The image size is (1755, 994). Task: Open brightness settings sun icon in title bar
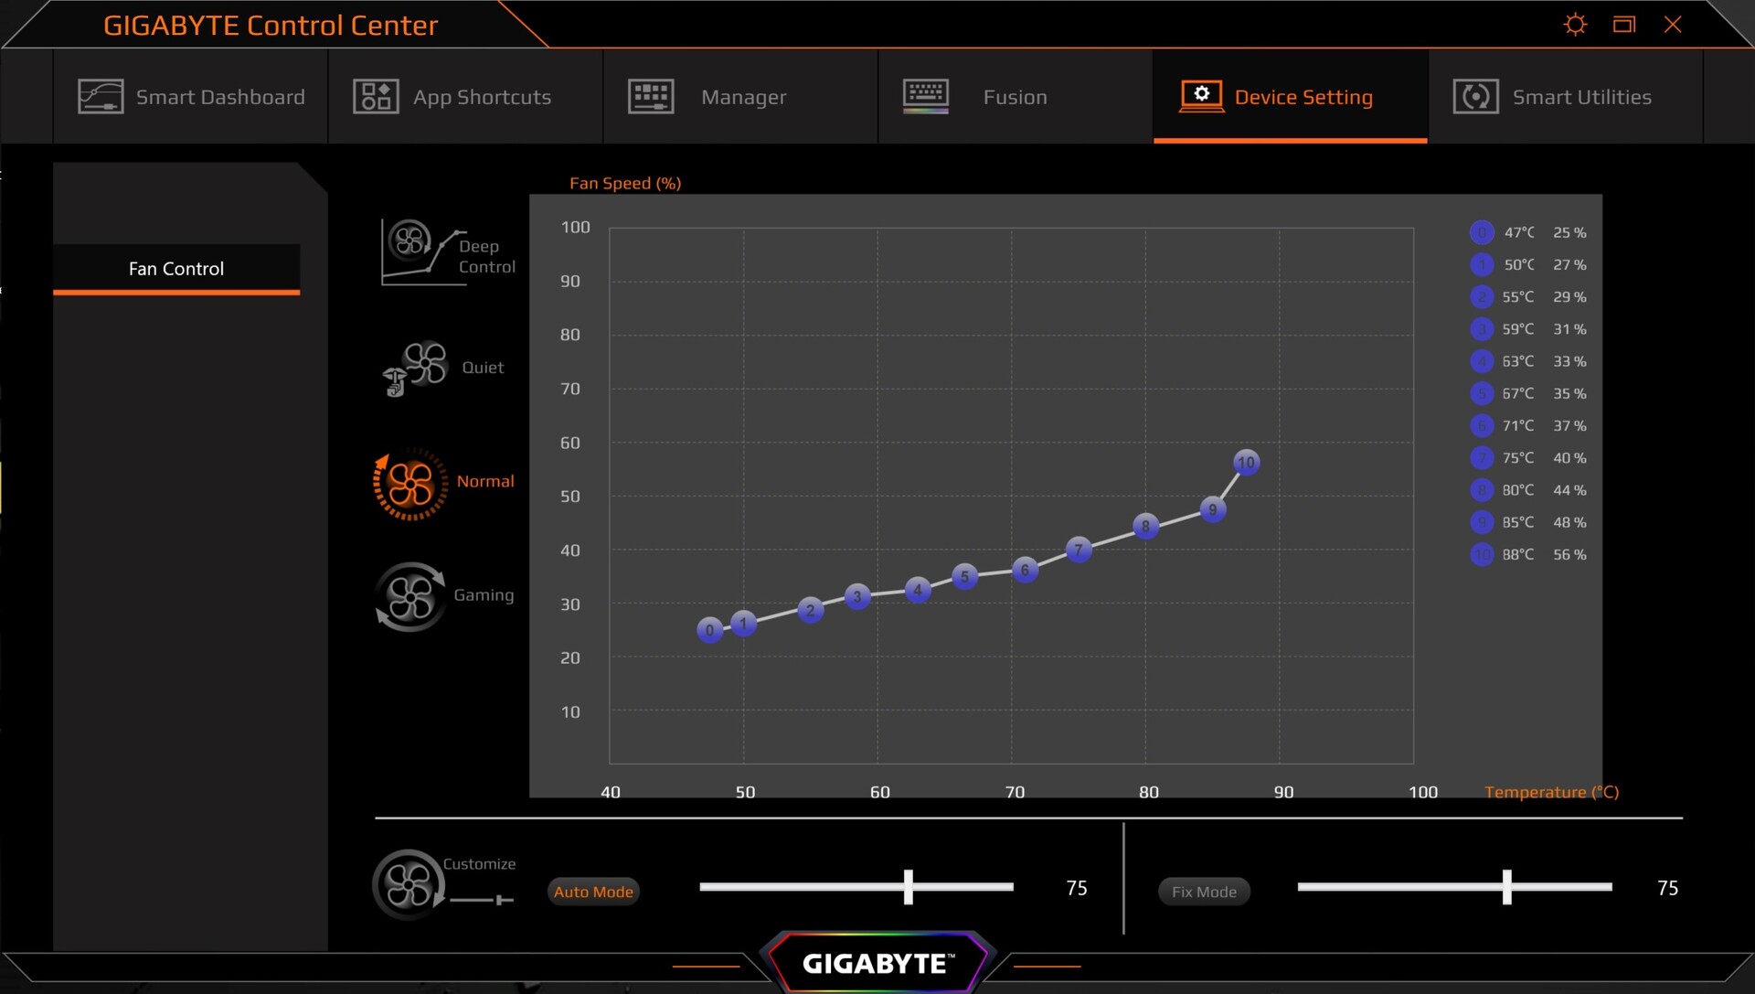click(x=1575, y=25)
